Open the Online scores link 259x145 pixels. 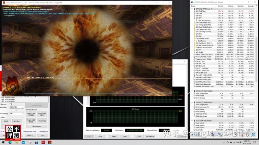click(44, 131)
